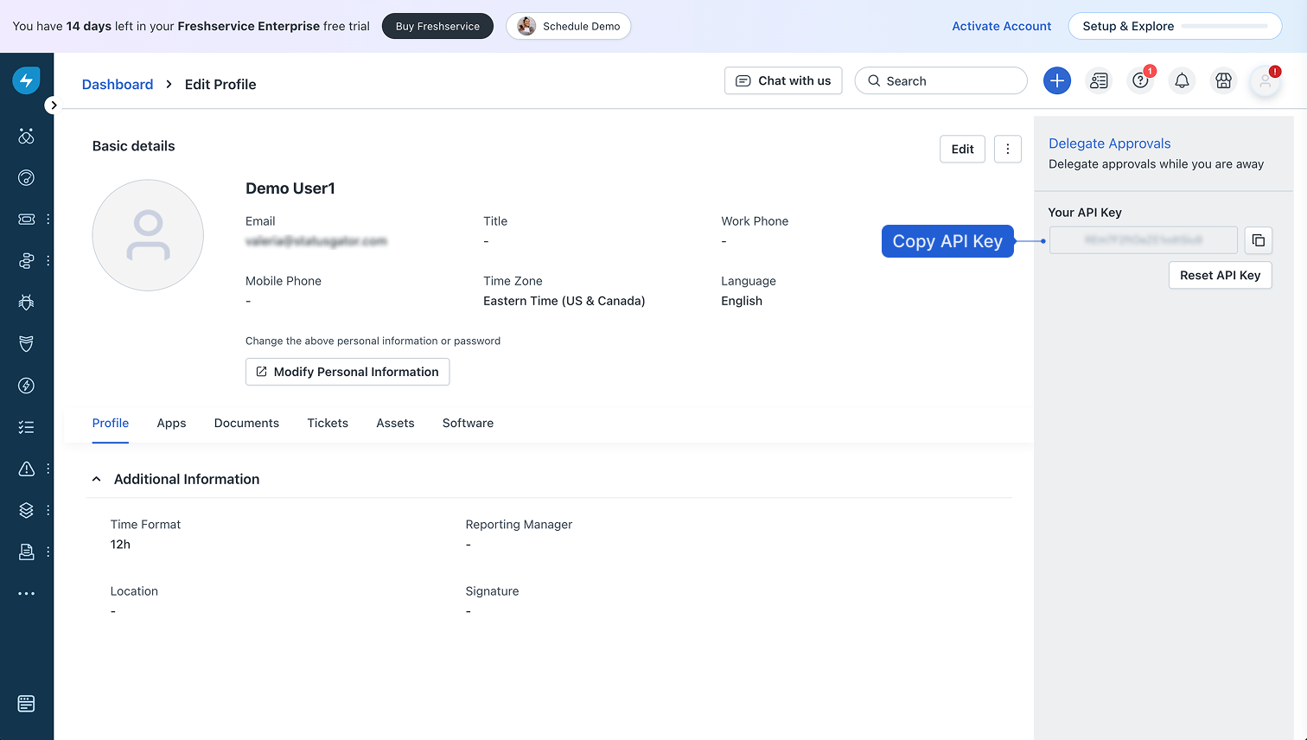
Task: Open the Delegate Approvals link
Action: [1109, 144]
